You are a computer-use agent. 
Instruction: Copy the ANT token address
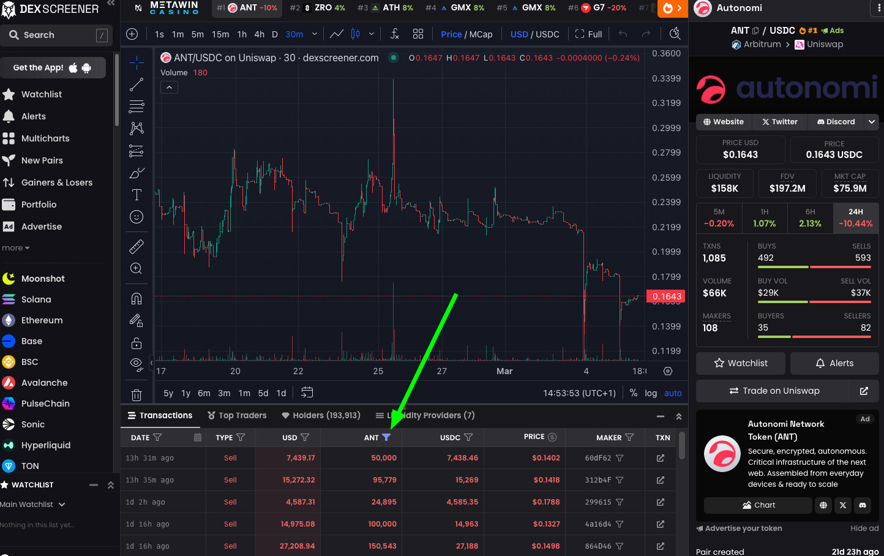coord(755,31)
